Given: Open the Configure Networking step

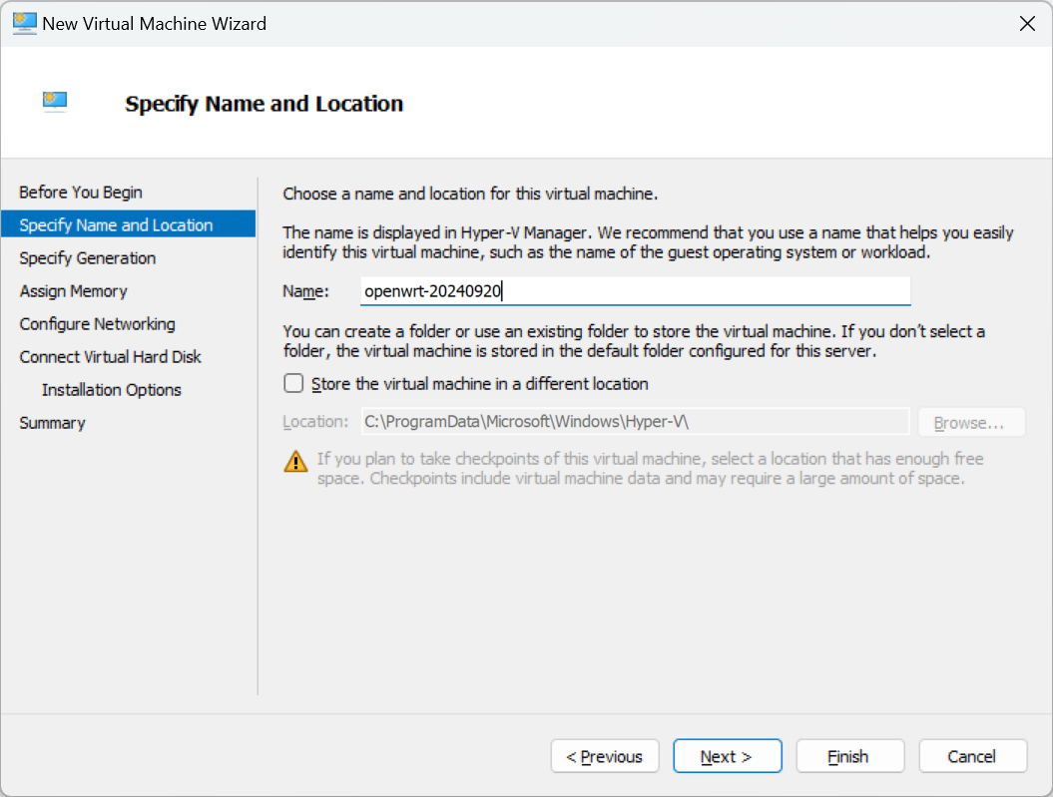Looking at the screenshot, I should click(x=97, y=323).
